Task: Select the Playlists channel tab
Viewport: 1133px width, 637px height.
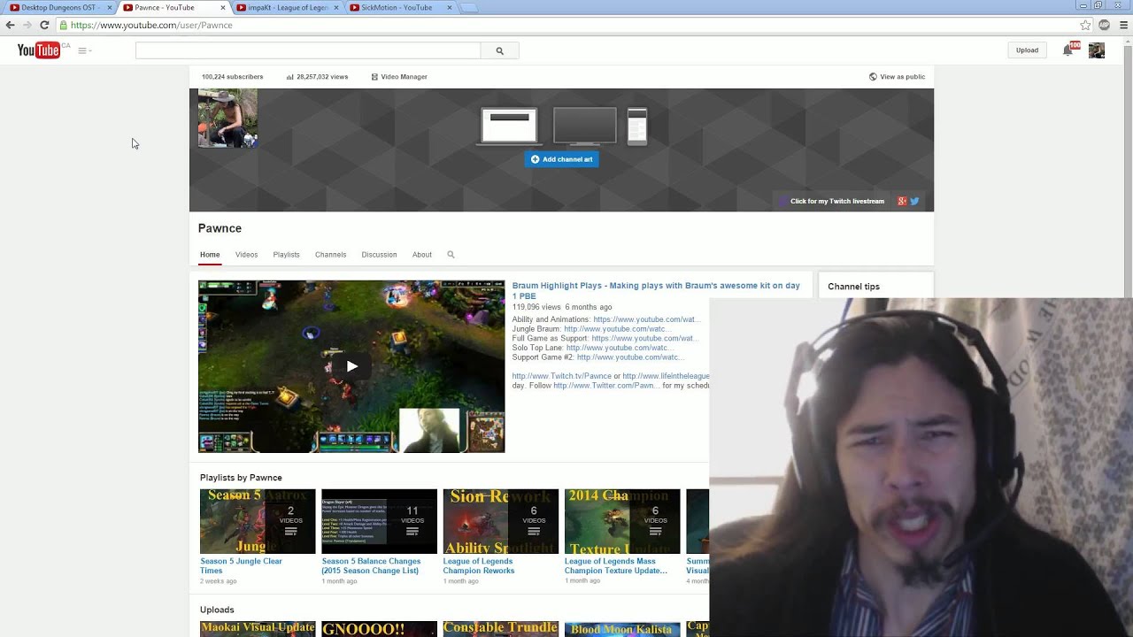Action: pos(286,255)
